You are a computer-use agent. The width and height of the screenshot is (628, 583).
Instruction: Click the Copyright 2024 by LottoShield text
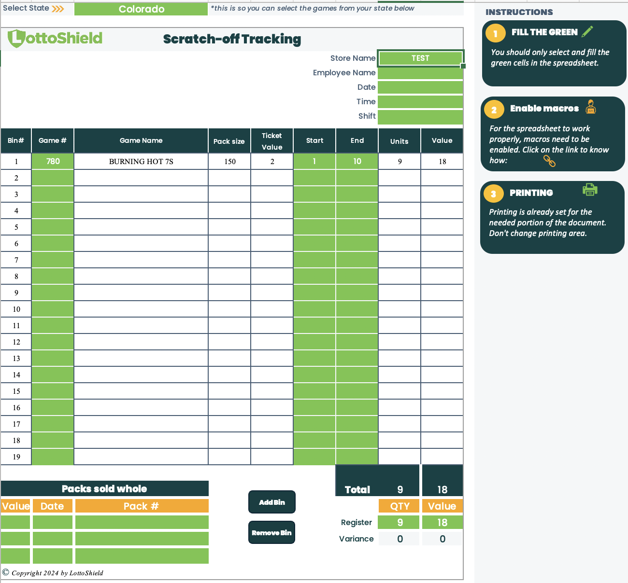point(57,573)
